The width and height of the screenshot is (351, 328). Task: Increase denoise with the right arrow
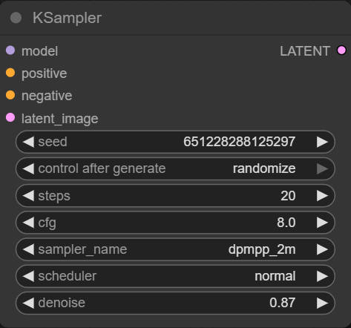[x=322, y=303]
